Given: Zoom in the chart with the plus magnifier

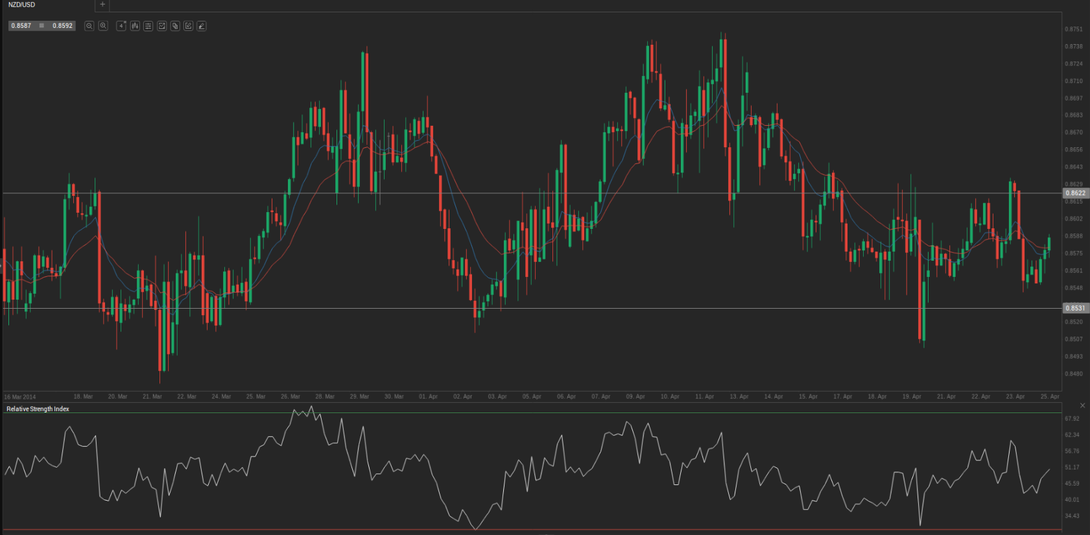Looking at the screenshot, I should (103, 26).
